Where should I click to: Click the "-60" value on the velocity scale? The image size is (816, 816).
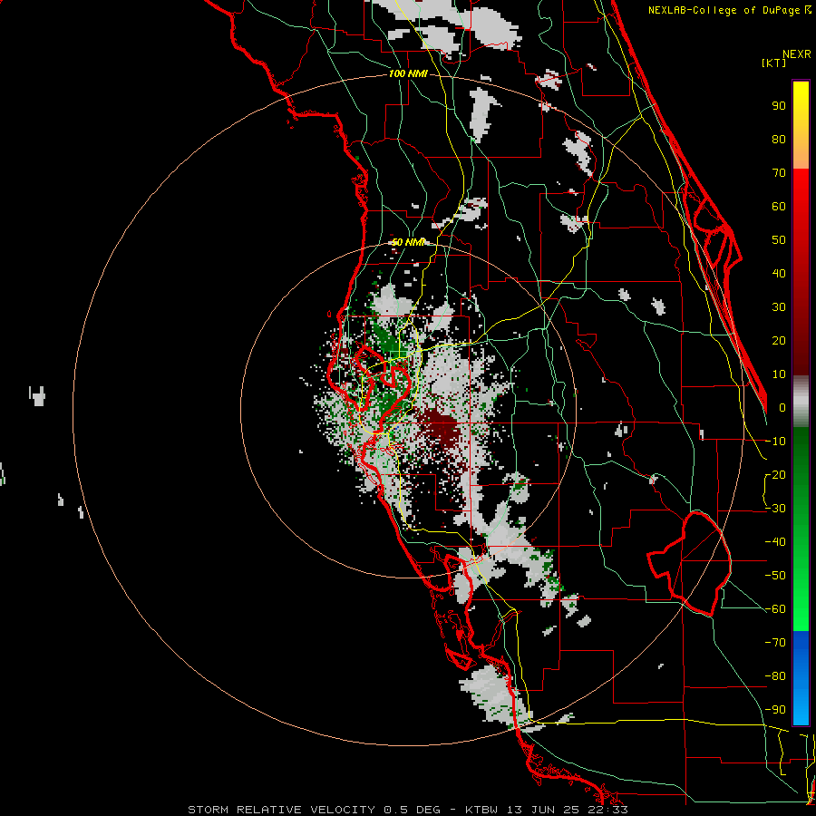click(776, 609)
